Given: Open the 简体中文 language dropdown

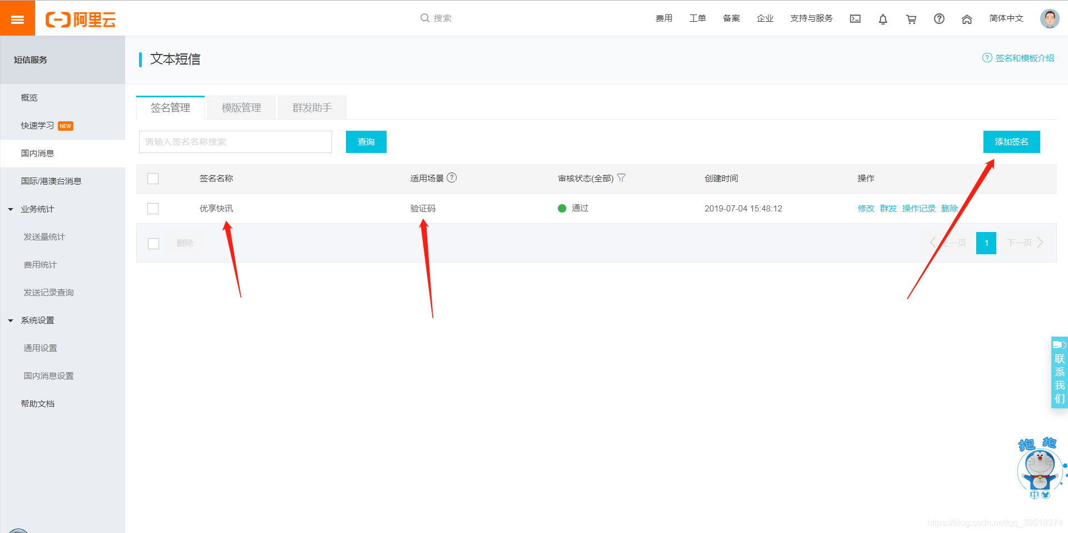Looking at the screenshot, I should (1006, 18).
